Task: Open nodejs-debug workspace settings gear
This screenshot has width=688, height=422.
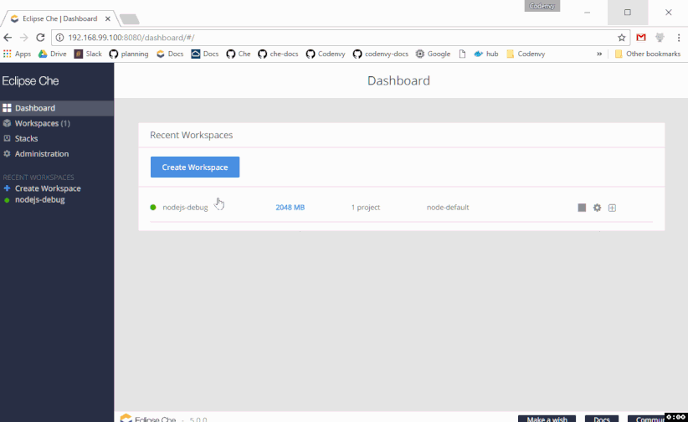Action: coord(597,208)
